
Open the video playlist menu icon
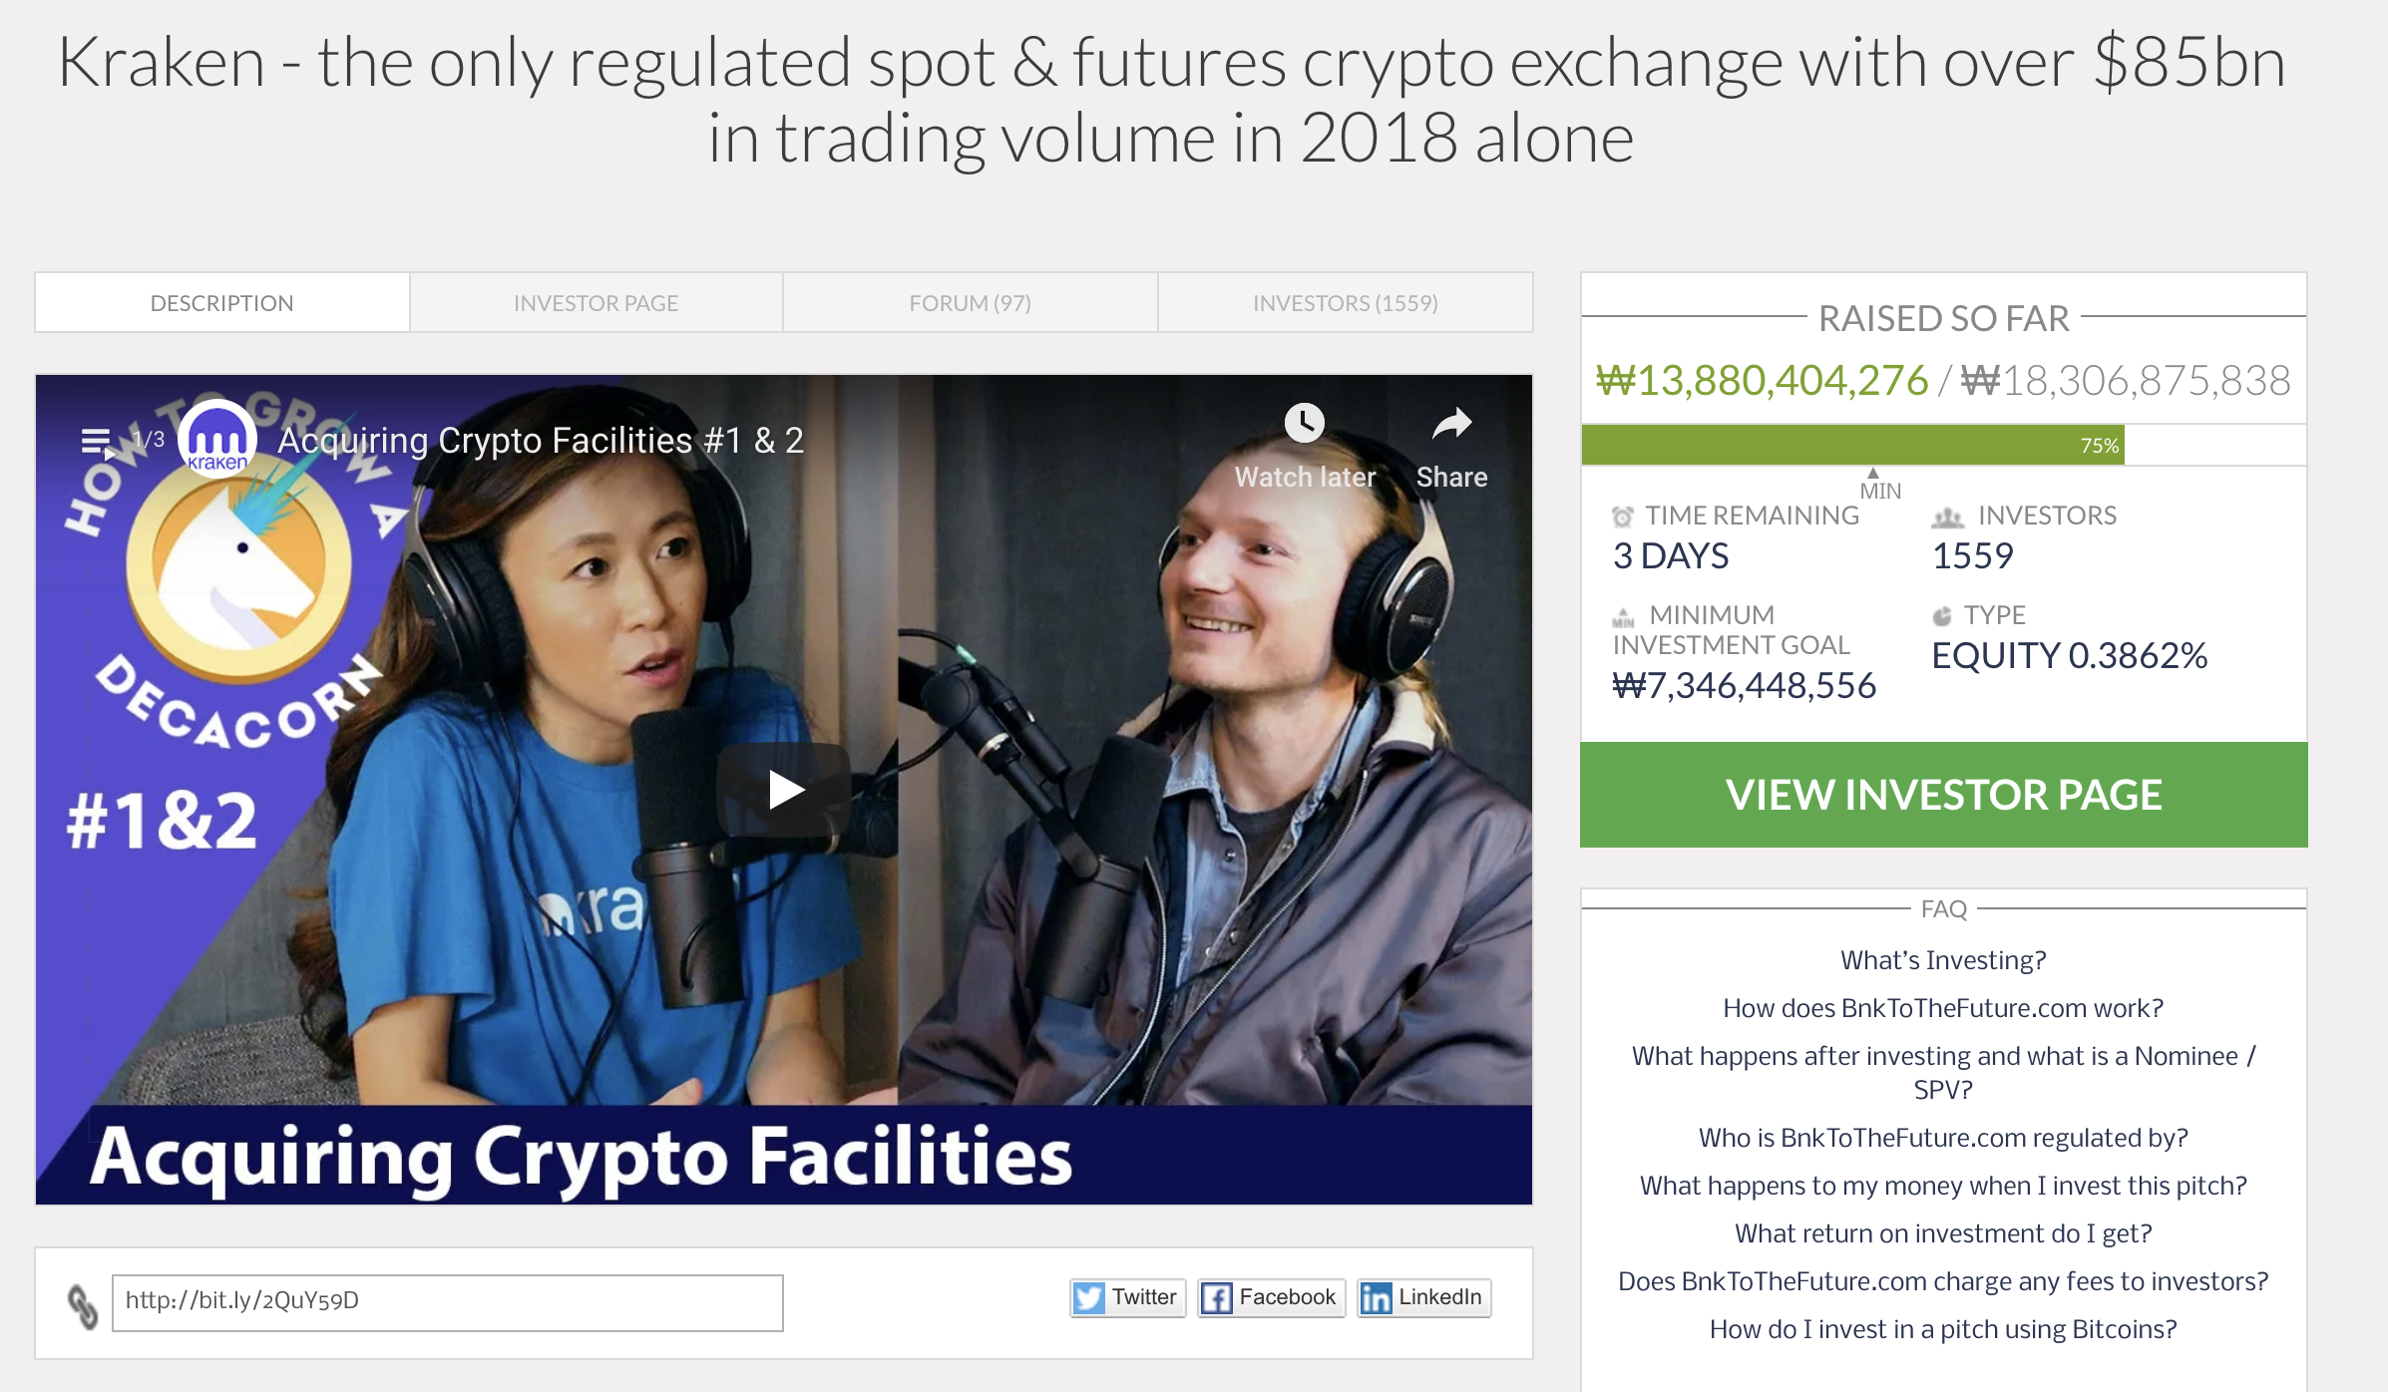pos(98,440)
